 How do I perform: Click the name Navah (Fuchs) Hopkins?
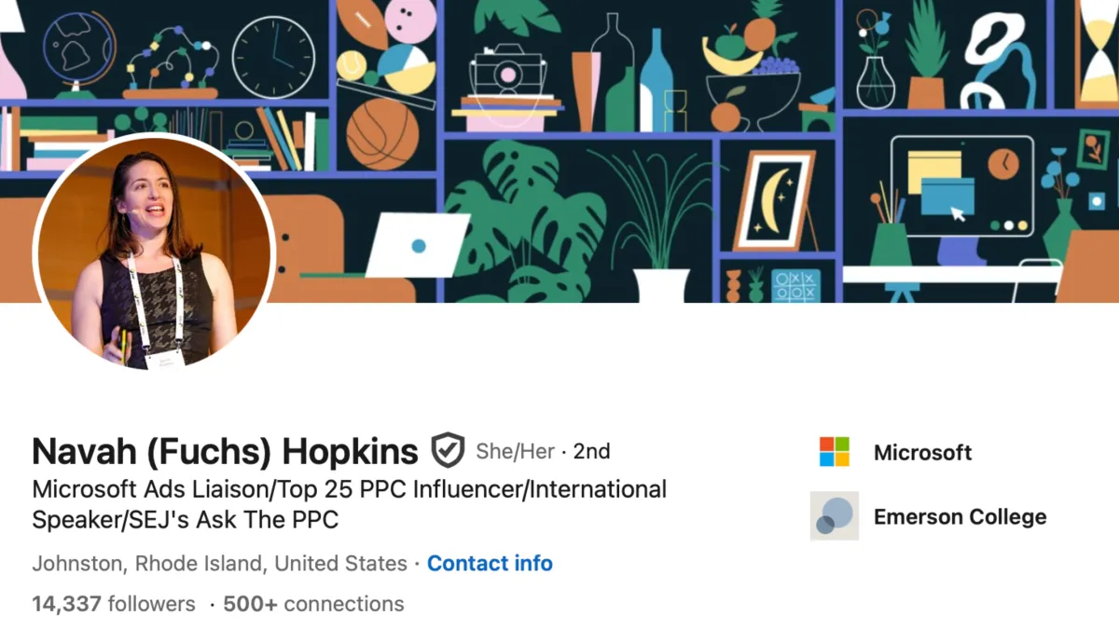click(x=224, y=450)
